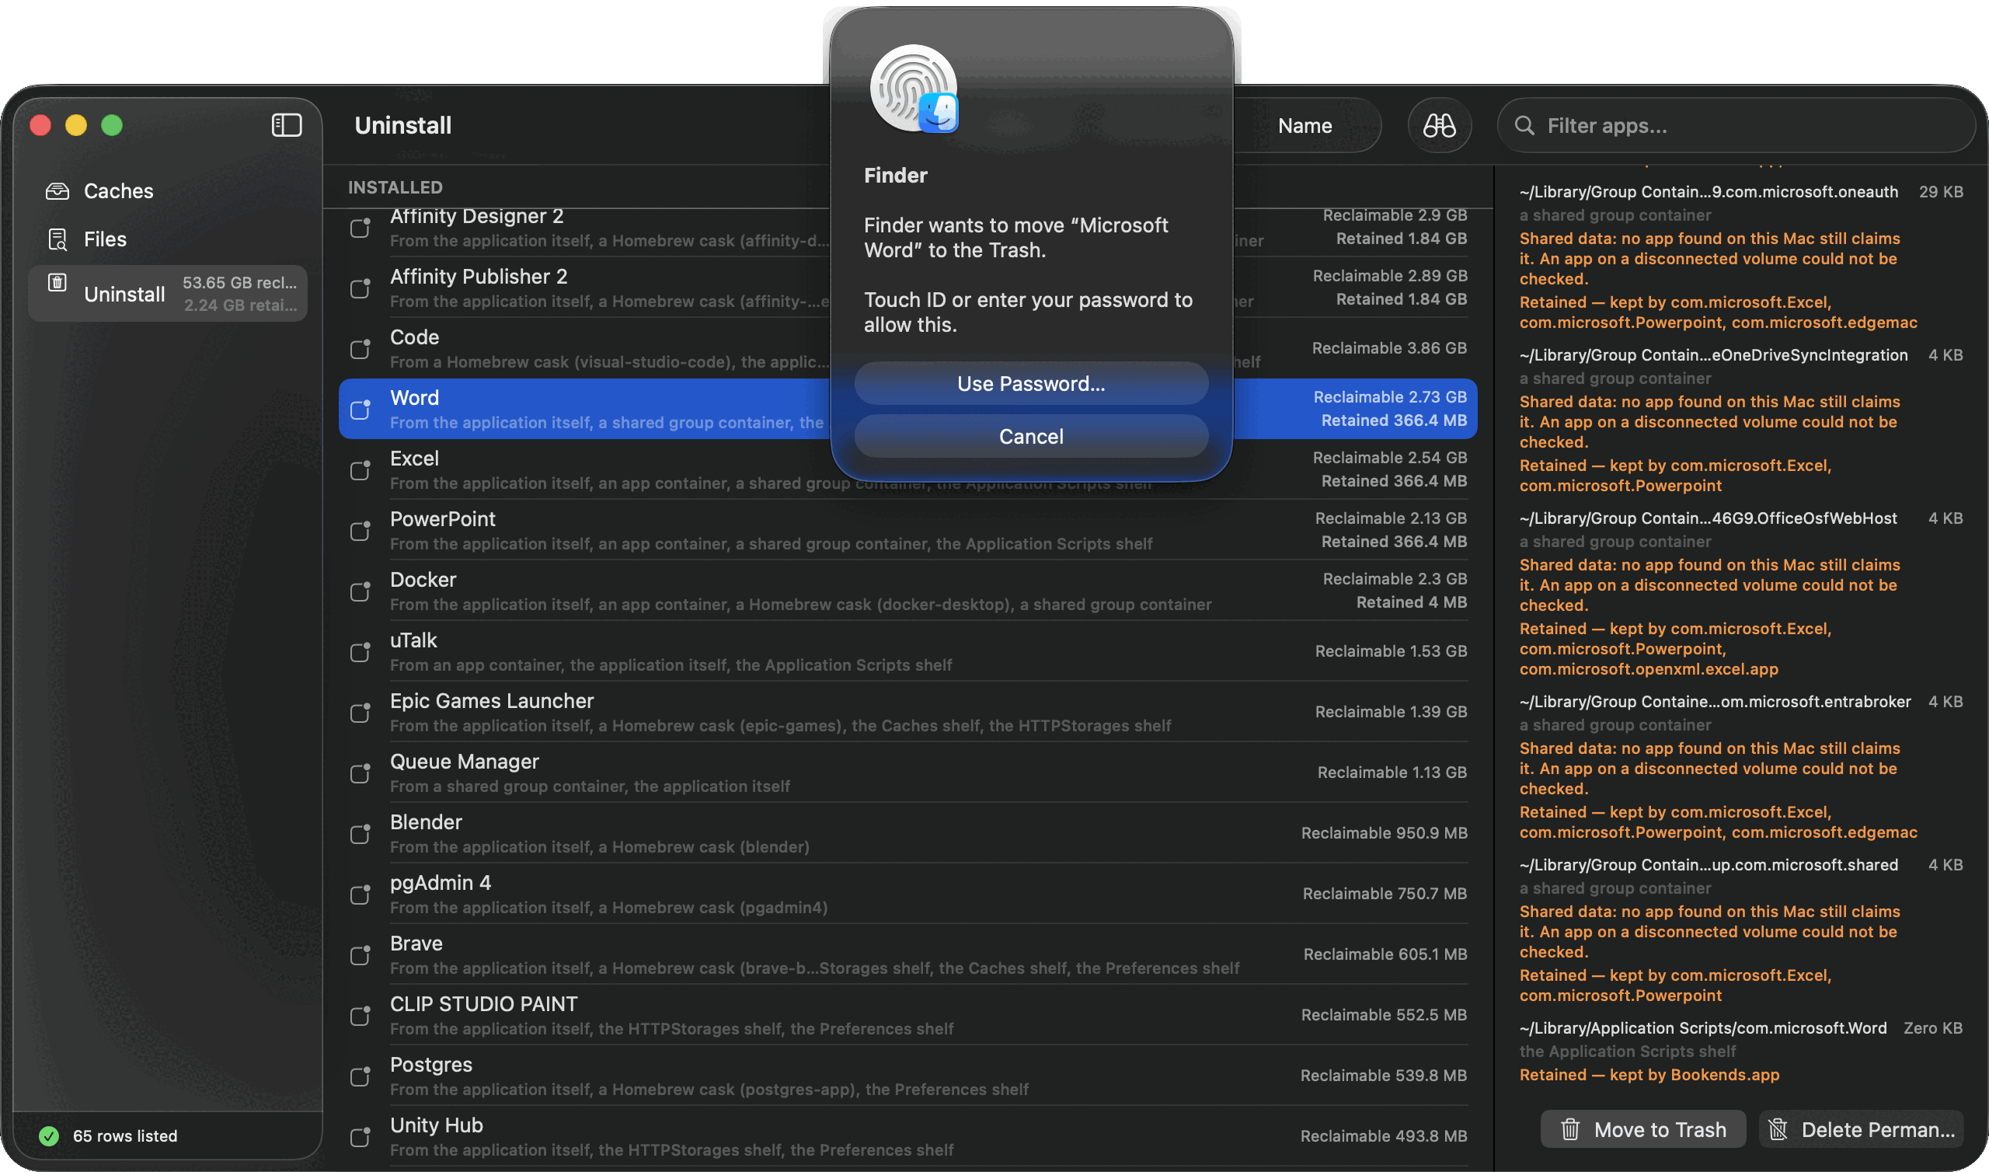Open the binoculars scan button

1439,125
